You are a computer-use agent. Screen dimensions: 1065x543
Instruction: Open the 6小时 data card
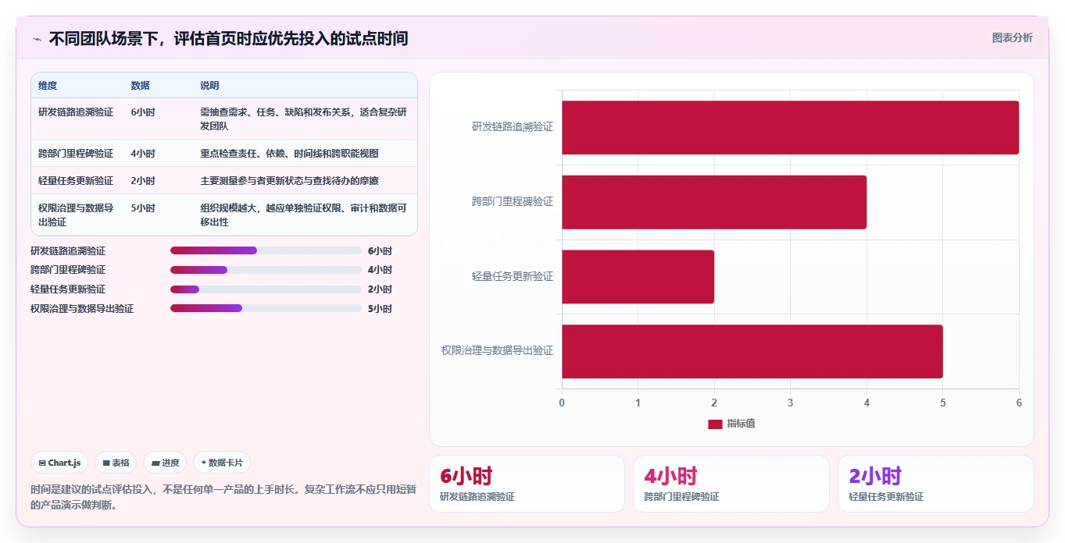[x=527, y=484]
